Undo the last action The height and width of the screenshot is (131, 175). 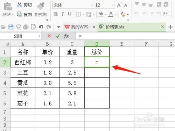41,27
